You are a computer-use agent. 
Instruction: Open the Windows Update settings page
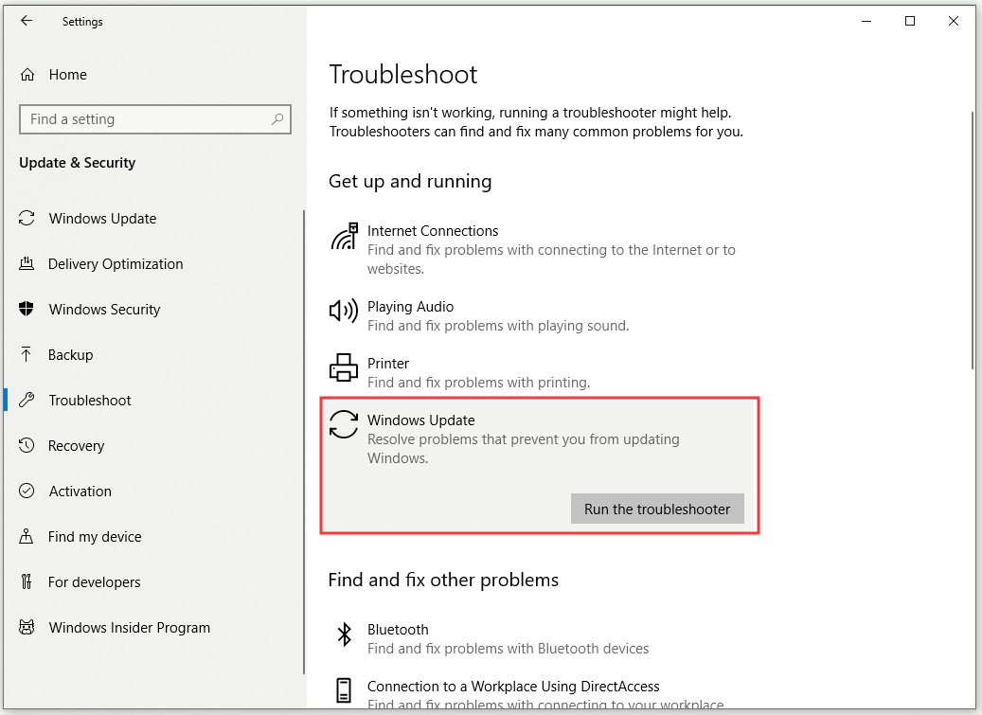tap(102, 219)
